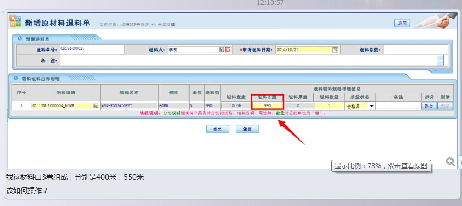Click the scroll up arrow of 备注 box
This screenshot has width=462, height=206.
441,58
